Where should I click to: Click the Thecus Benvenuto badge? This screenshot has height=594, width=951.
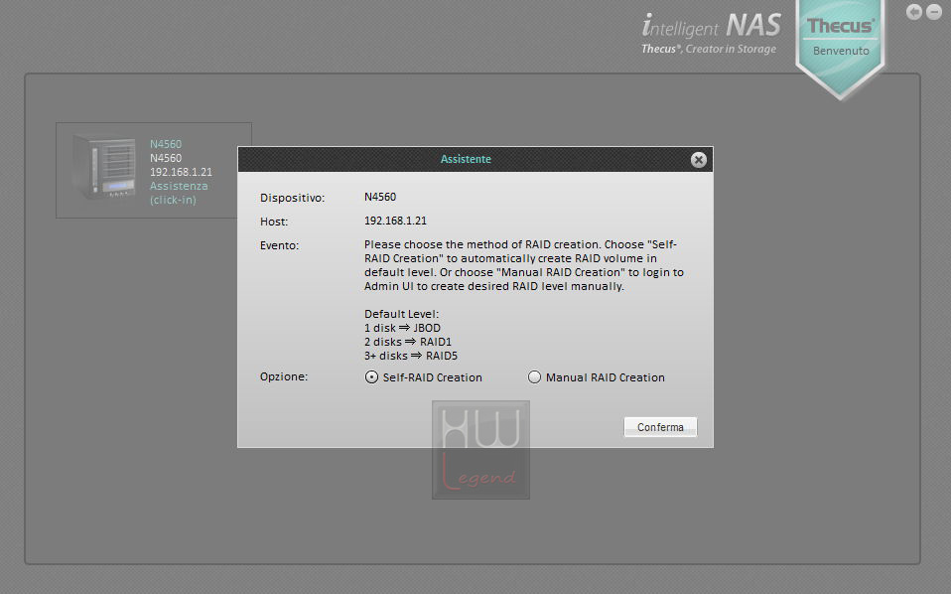pyautogui.click(x=840, y=49)
